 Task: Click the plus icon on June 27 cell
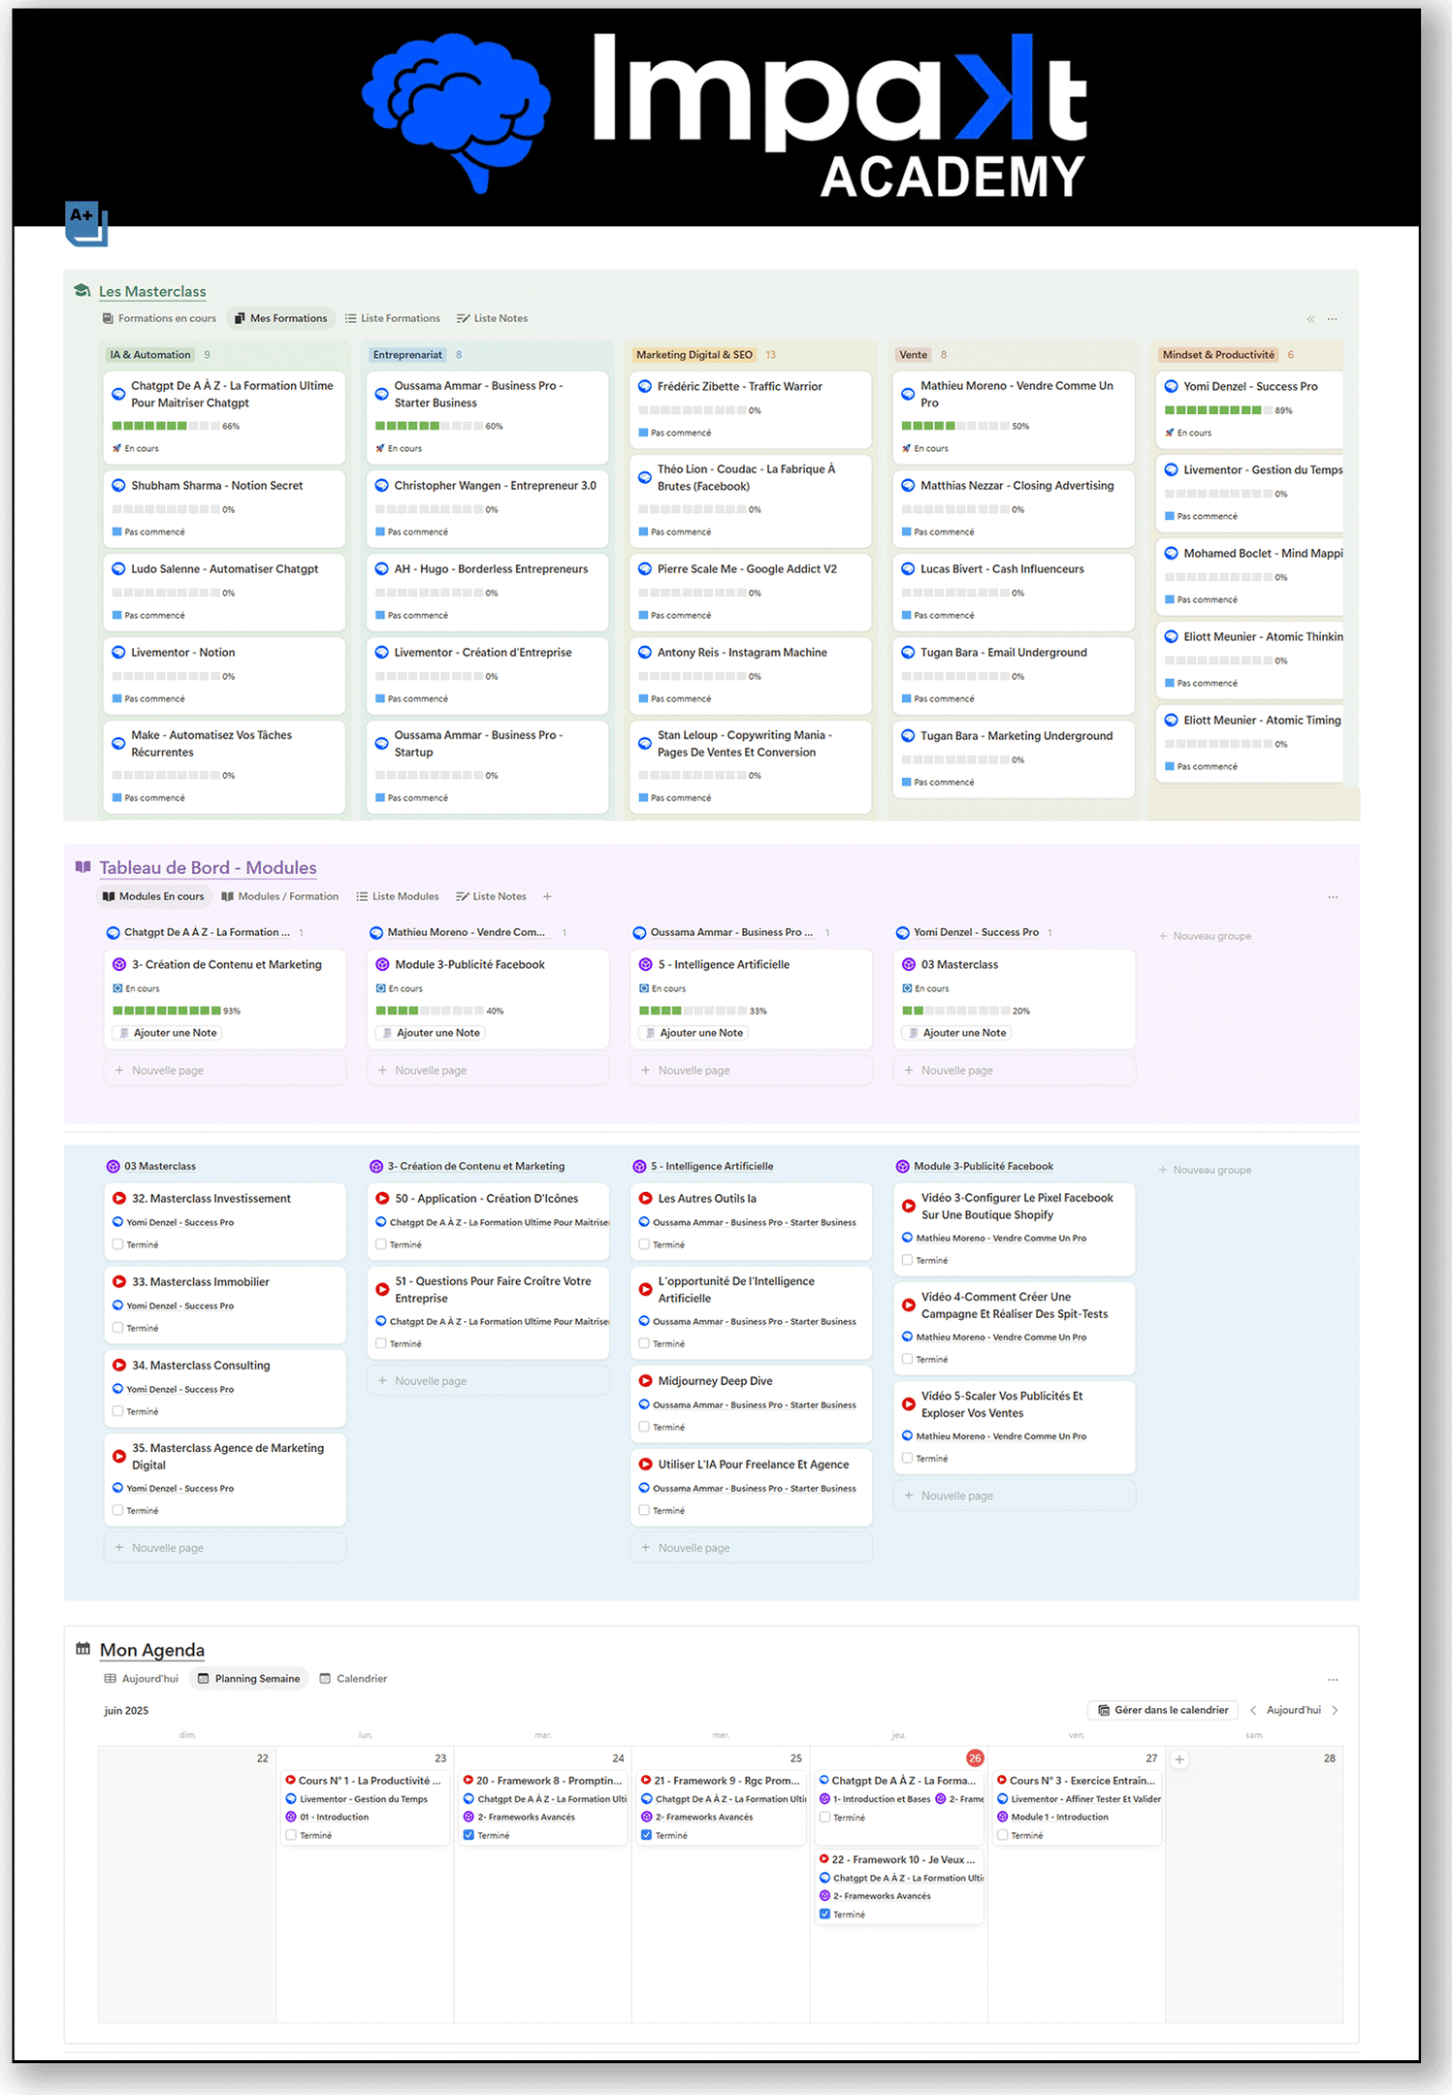[1179, 1759]
